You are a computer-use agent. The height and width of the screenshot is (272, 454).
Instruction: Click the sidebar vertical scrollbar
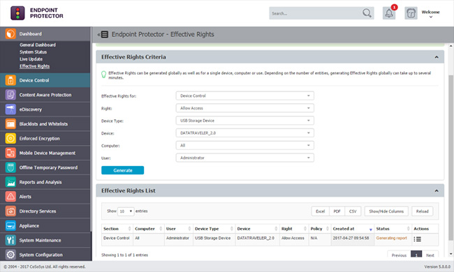point(91,129)
